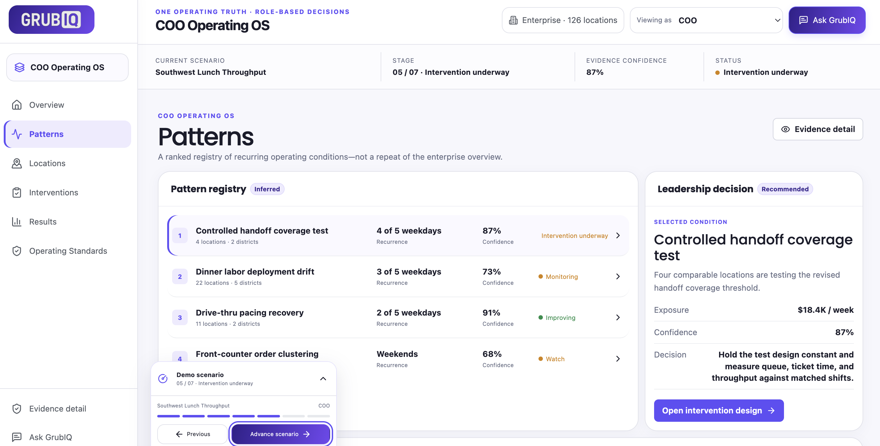Open Interventions in the sidebar
This screenshot has height=446, width=880.
pos(67,192)
